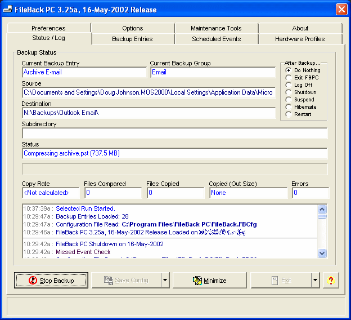Minimize FileBack PC with the Minimize button
Screen dimensions: 351x320
(209, 281)
